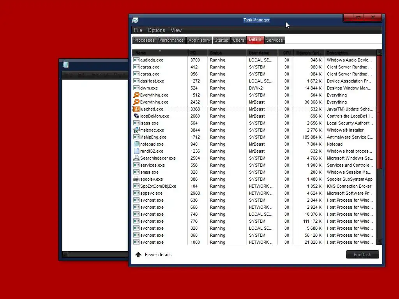Select the Details tab

click(255, 40)
